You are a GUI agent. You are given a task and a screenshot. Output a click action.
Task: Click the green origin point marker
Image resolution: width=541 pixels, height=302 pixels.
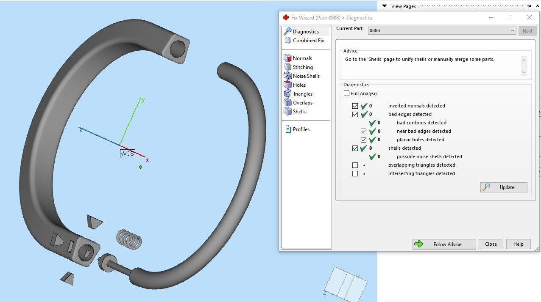tap(140, 167)
